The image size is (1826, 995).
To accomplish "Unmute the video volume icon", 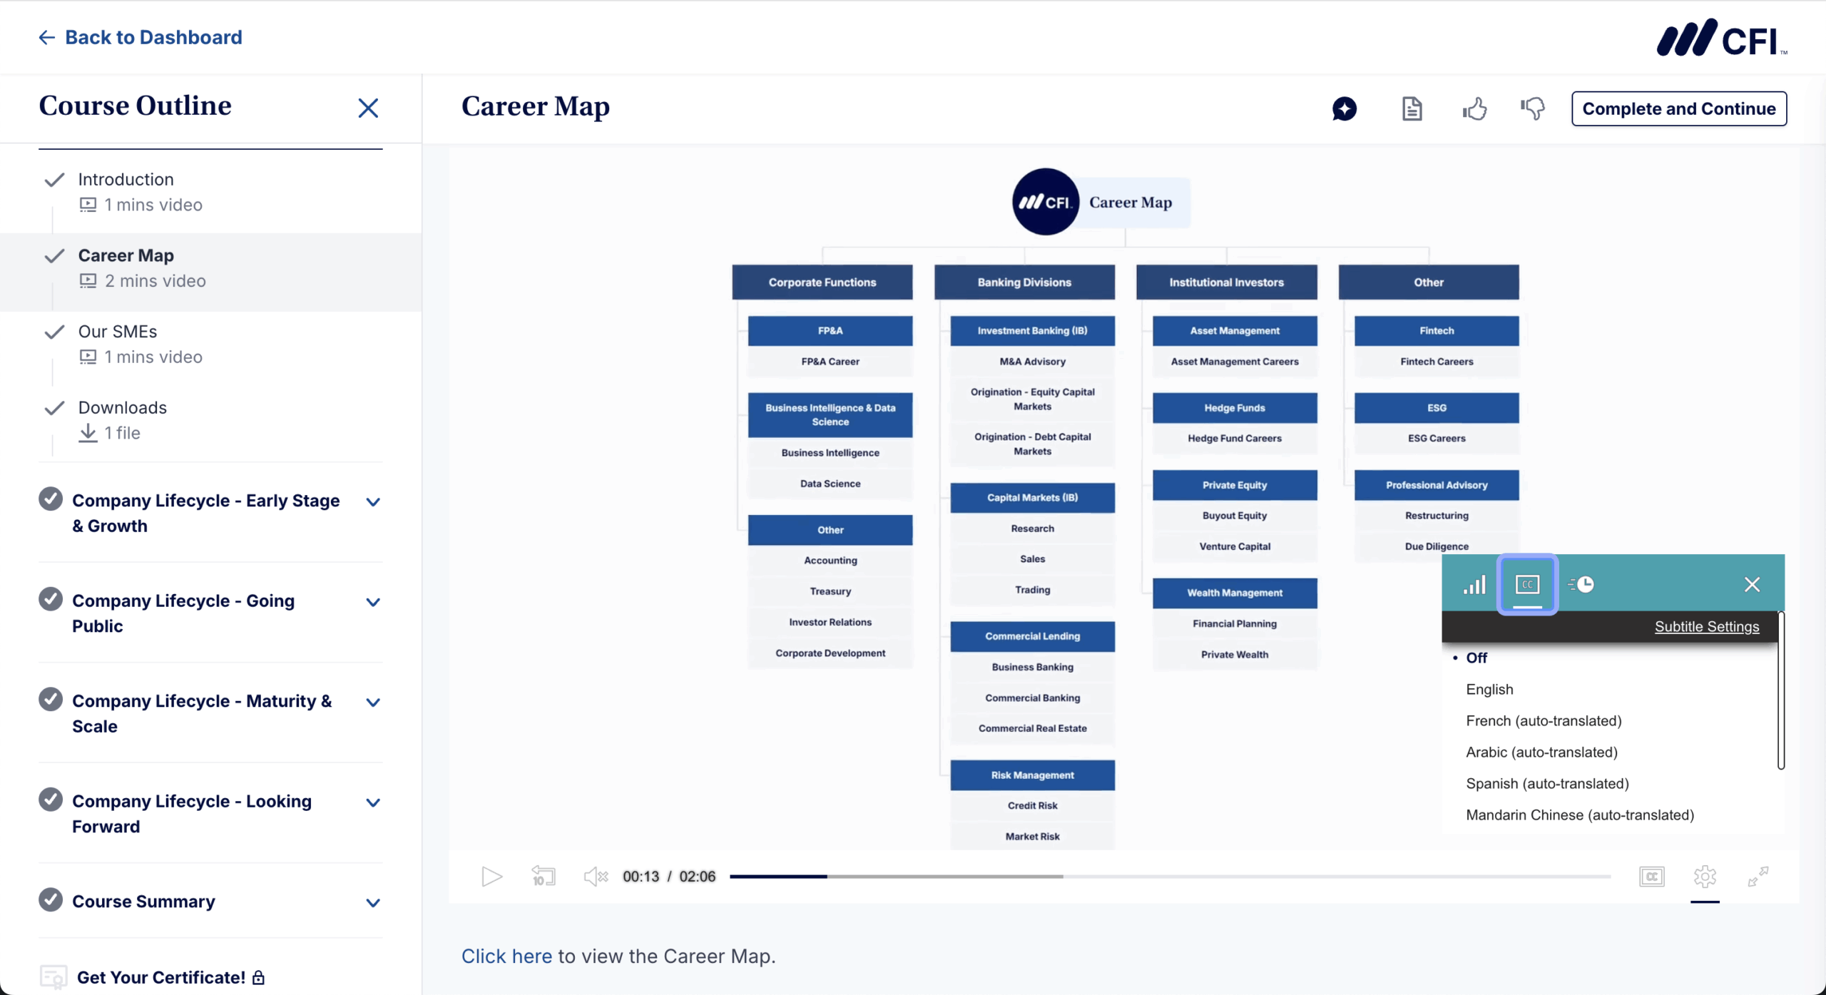I will point(595,876).
